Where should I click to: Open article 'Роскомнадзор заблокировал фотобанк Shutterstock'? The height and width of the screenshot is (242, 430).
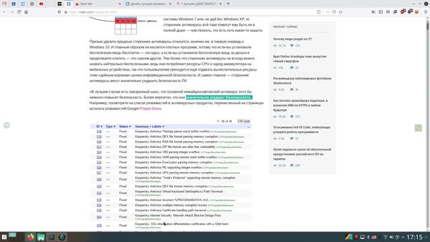click(302, 81)
